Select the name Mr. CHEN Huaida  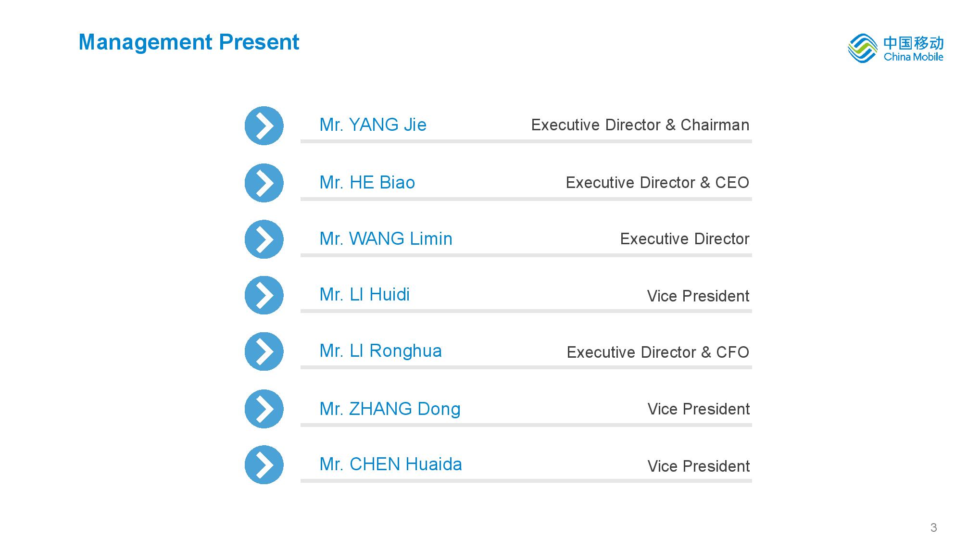pyautogui.click(x=390, y=464)
